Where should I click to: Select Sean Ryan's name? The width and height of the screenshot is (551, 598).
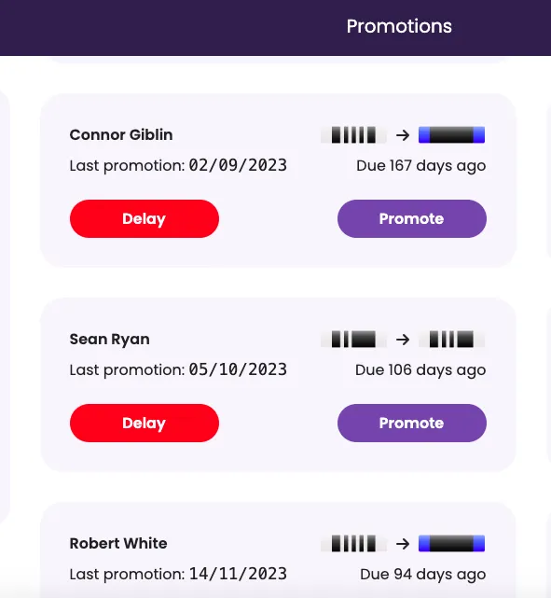109,340
